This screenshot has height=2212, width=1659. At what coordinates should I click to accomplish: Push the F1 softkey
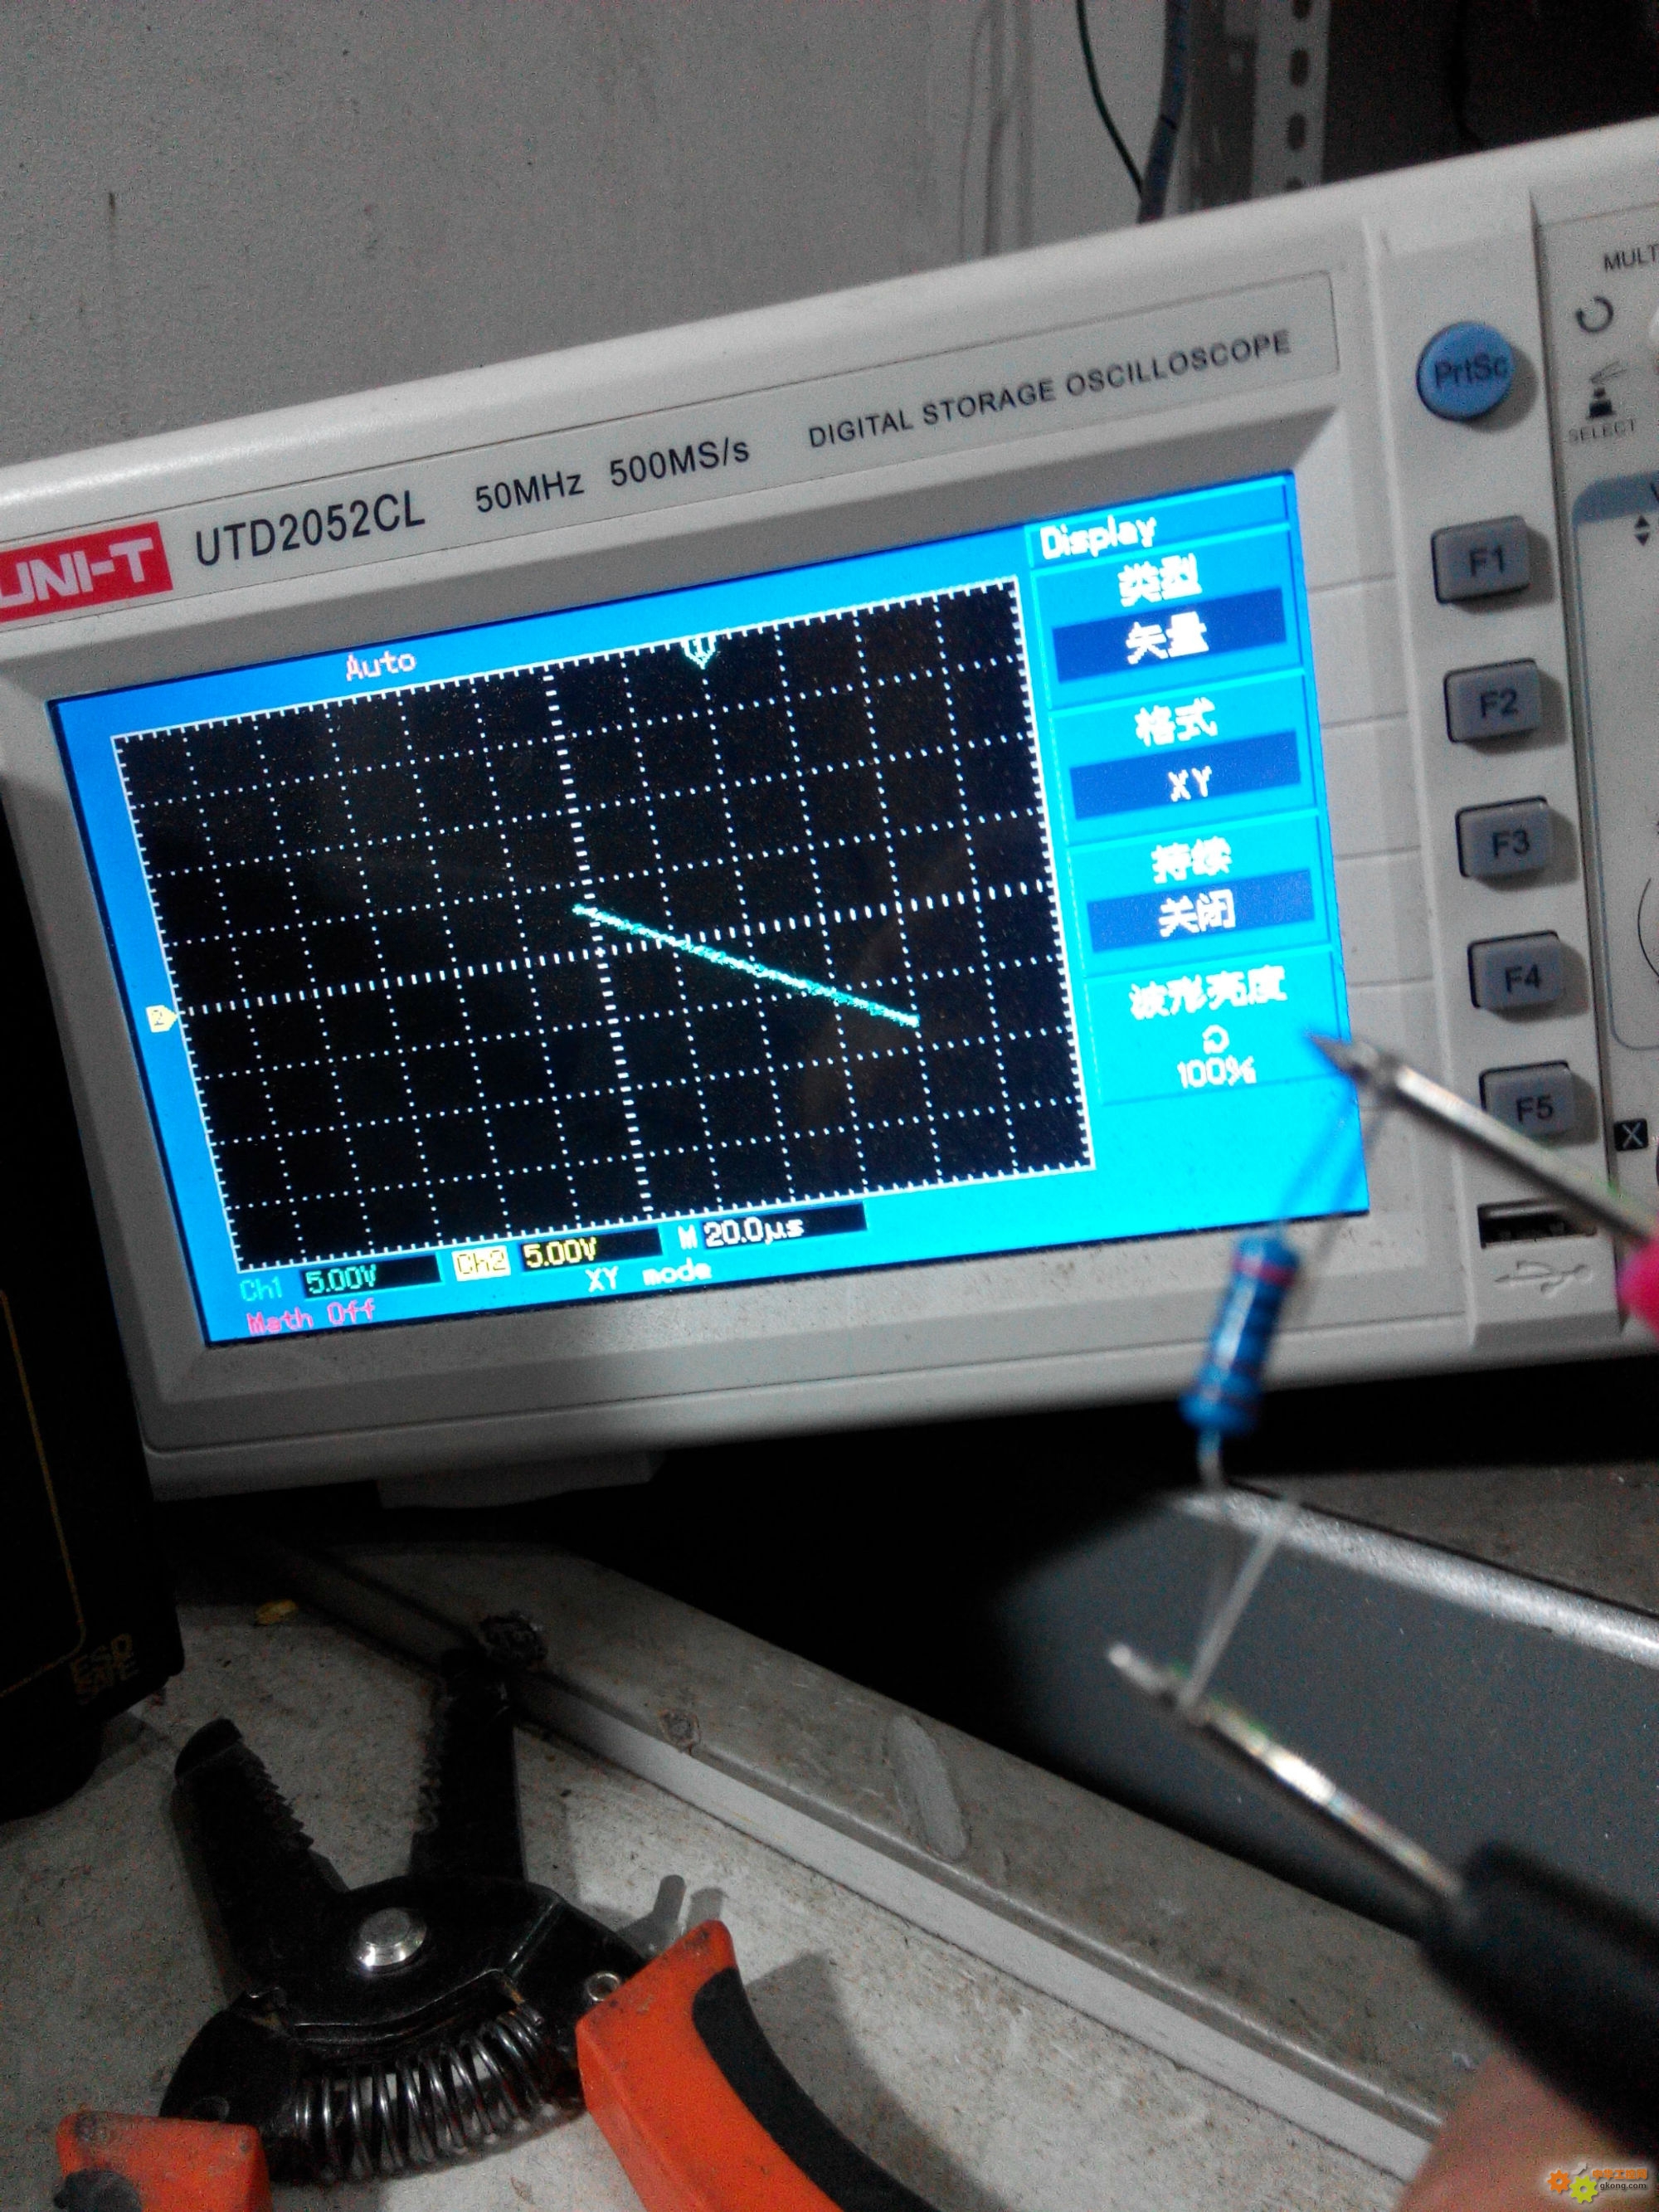pyautogui.click(x=1484, y=560)
